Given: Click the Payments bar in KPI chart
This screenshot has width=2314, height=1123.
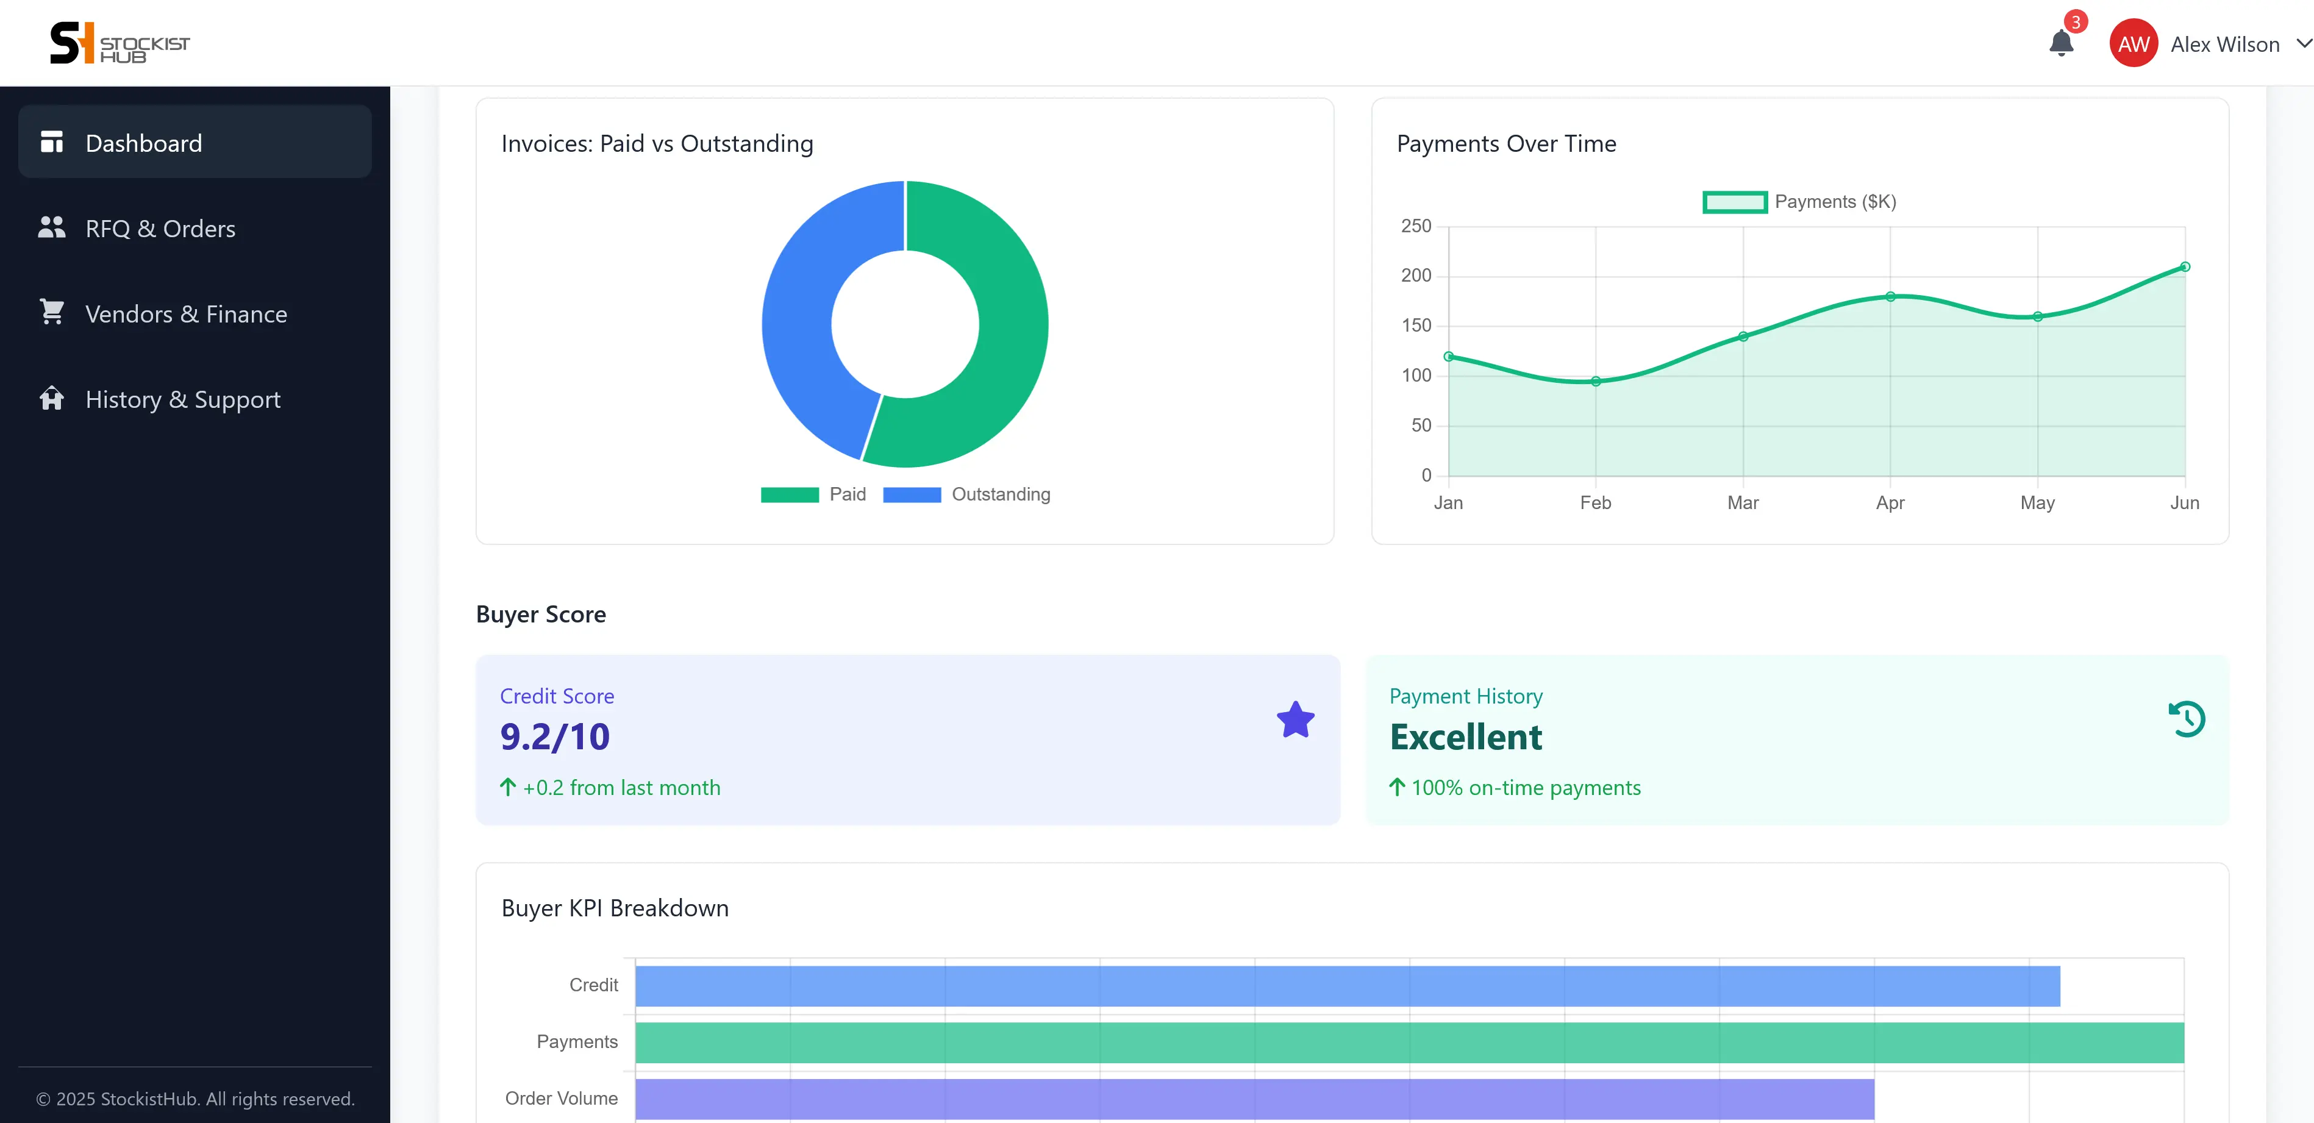Looking at the screenshot, I should tap(1409, 1042).
